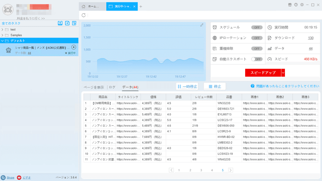
Task: Toggle the スケジュール switch
Action: point(257,27)
